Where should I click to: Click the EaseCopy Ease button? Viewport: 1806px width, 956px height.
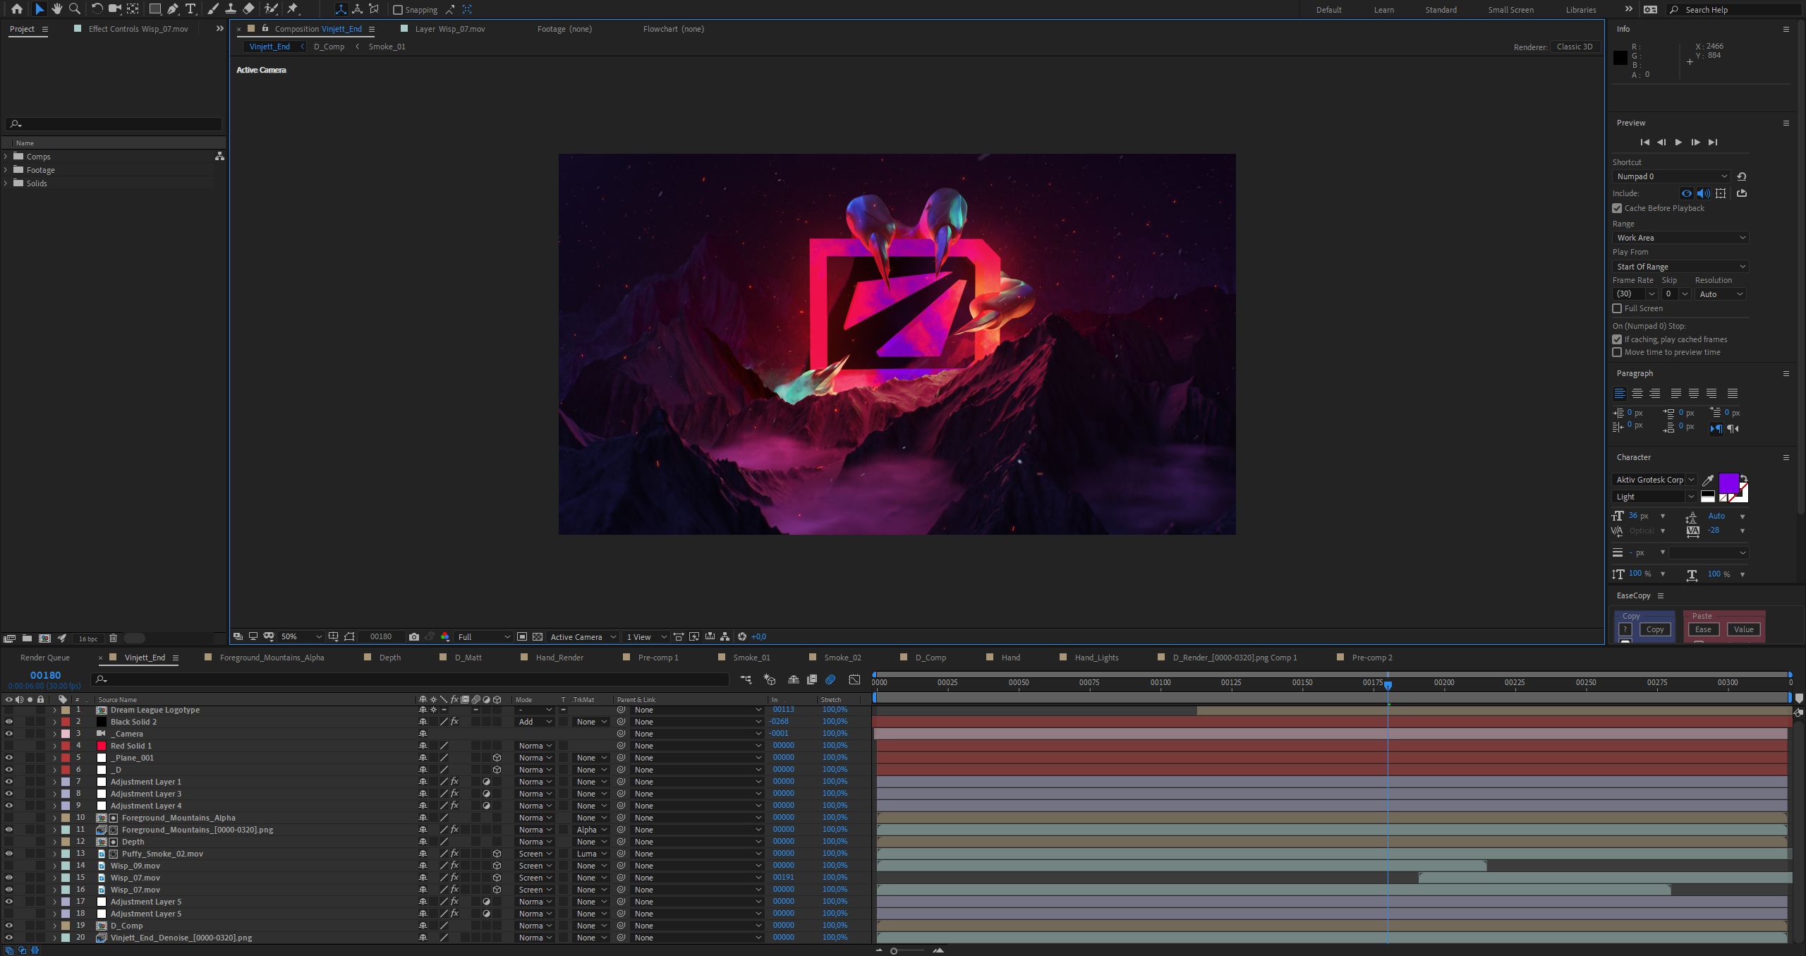click(x=1703, y=629)
